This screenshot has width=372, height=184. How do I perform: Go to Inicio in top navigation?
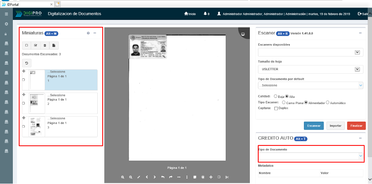point(190,14)
